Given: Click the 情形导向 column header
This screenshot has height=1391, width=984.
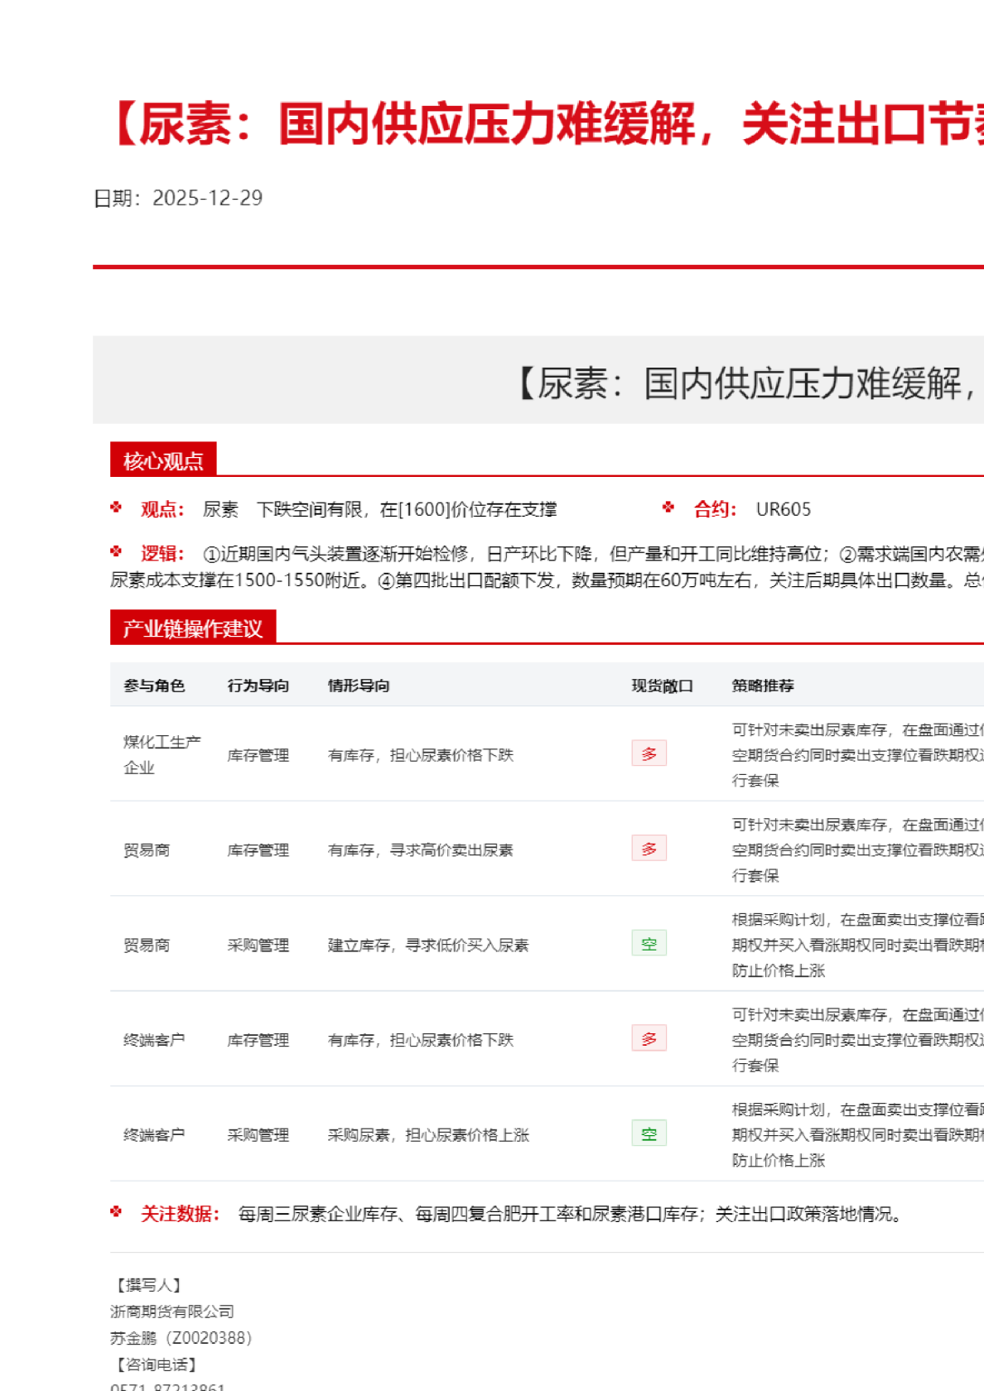Looking at the screenshot, I should (x=359, y=686).
